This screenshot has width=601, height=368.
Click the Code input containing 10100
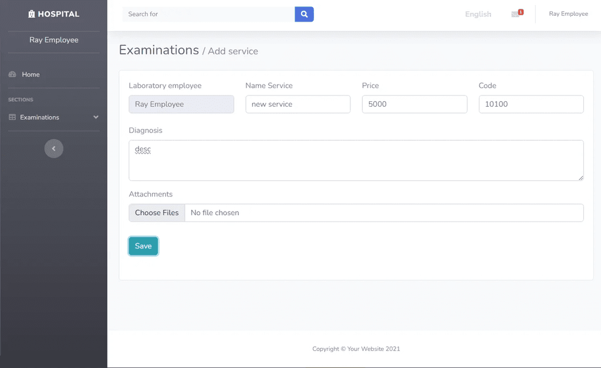(x=531, y=104)
